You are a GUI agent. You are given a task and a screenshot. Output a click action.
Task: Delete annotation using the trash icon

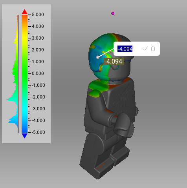coord(153,49)
